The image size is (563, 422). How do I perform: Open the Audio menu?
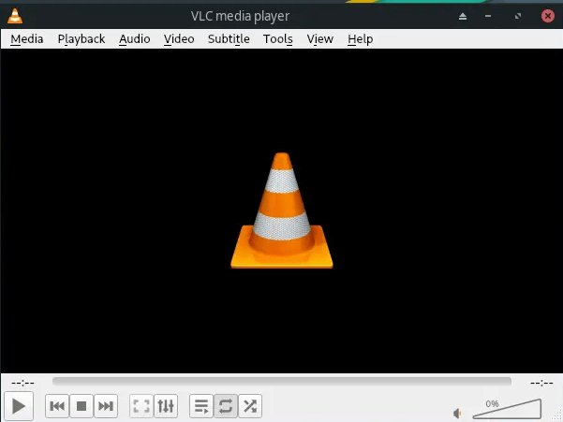135,38
